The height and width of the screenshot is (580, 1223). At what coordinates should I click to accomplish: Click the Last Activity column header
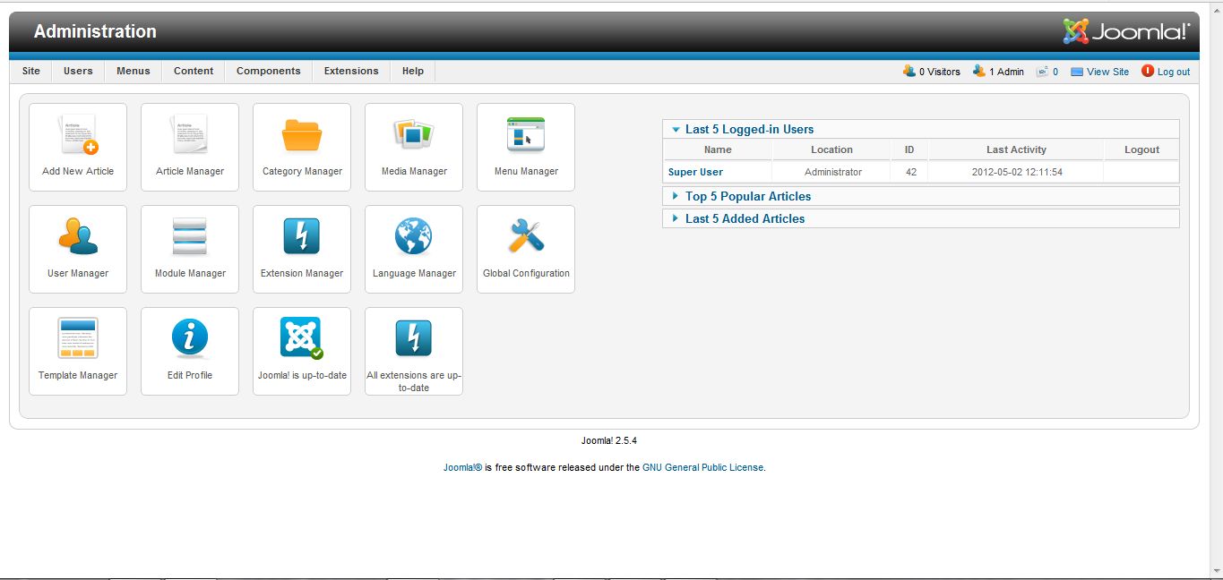point(1016,149)
